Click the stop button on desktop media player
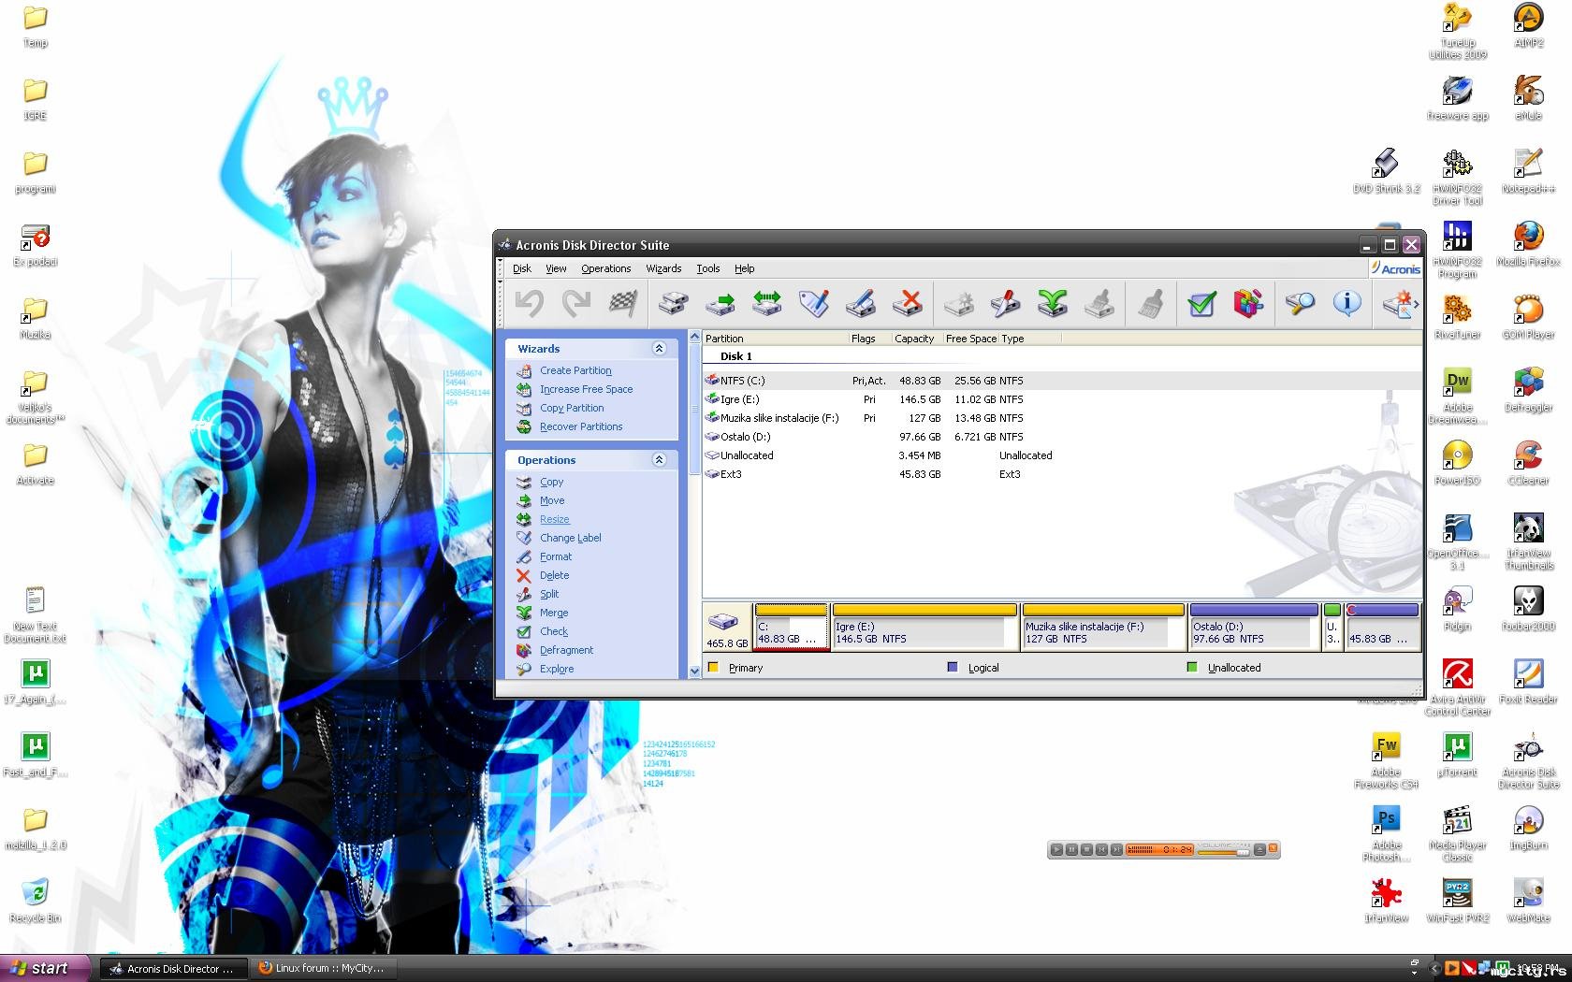This screenshot has height=982, width=1572. (x=1086, y=849)
